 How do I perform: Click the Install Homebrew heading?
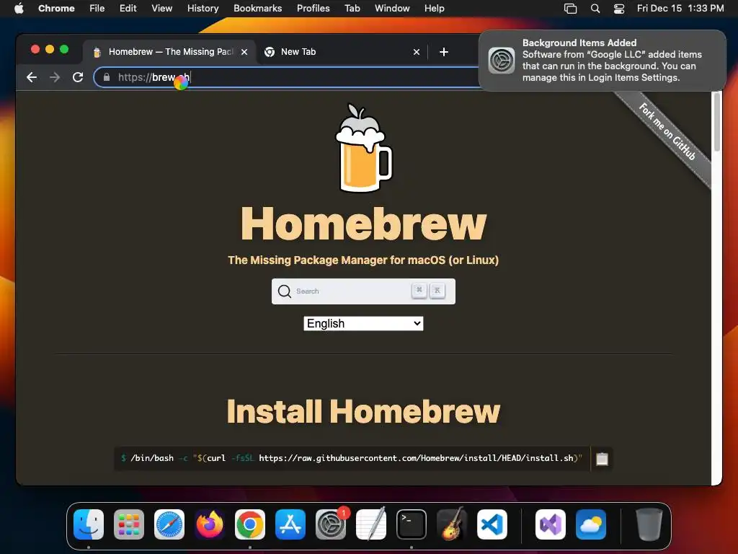363,412
